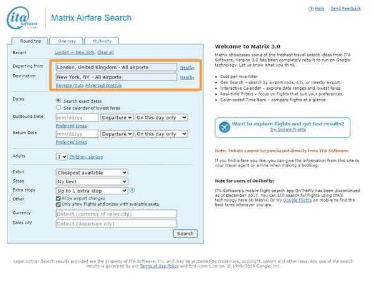Open Google Flights link in OnTheFly note
The image size is (374, 283).
point(297,200)
